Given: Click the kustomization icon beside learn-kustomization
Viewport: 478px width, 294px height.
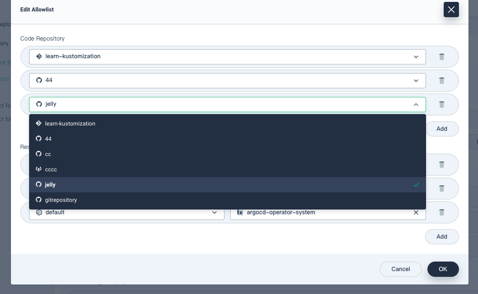Looking at the screenshot, I should [x=39, y=56].
